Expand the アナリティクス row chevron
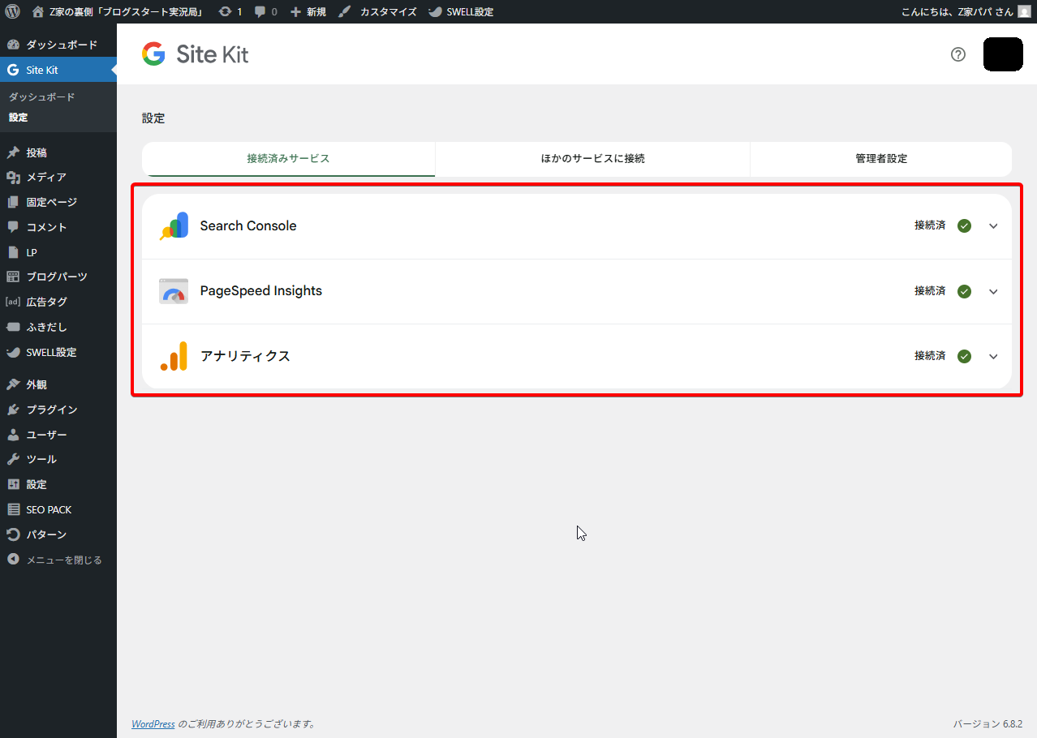Image resolution: width=1037 pixels, height=738 pixels. click(993, 356)
